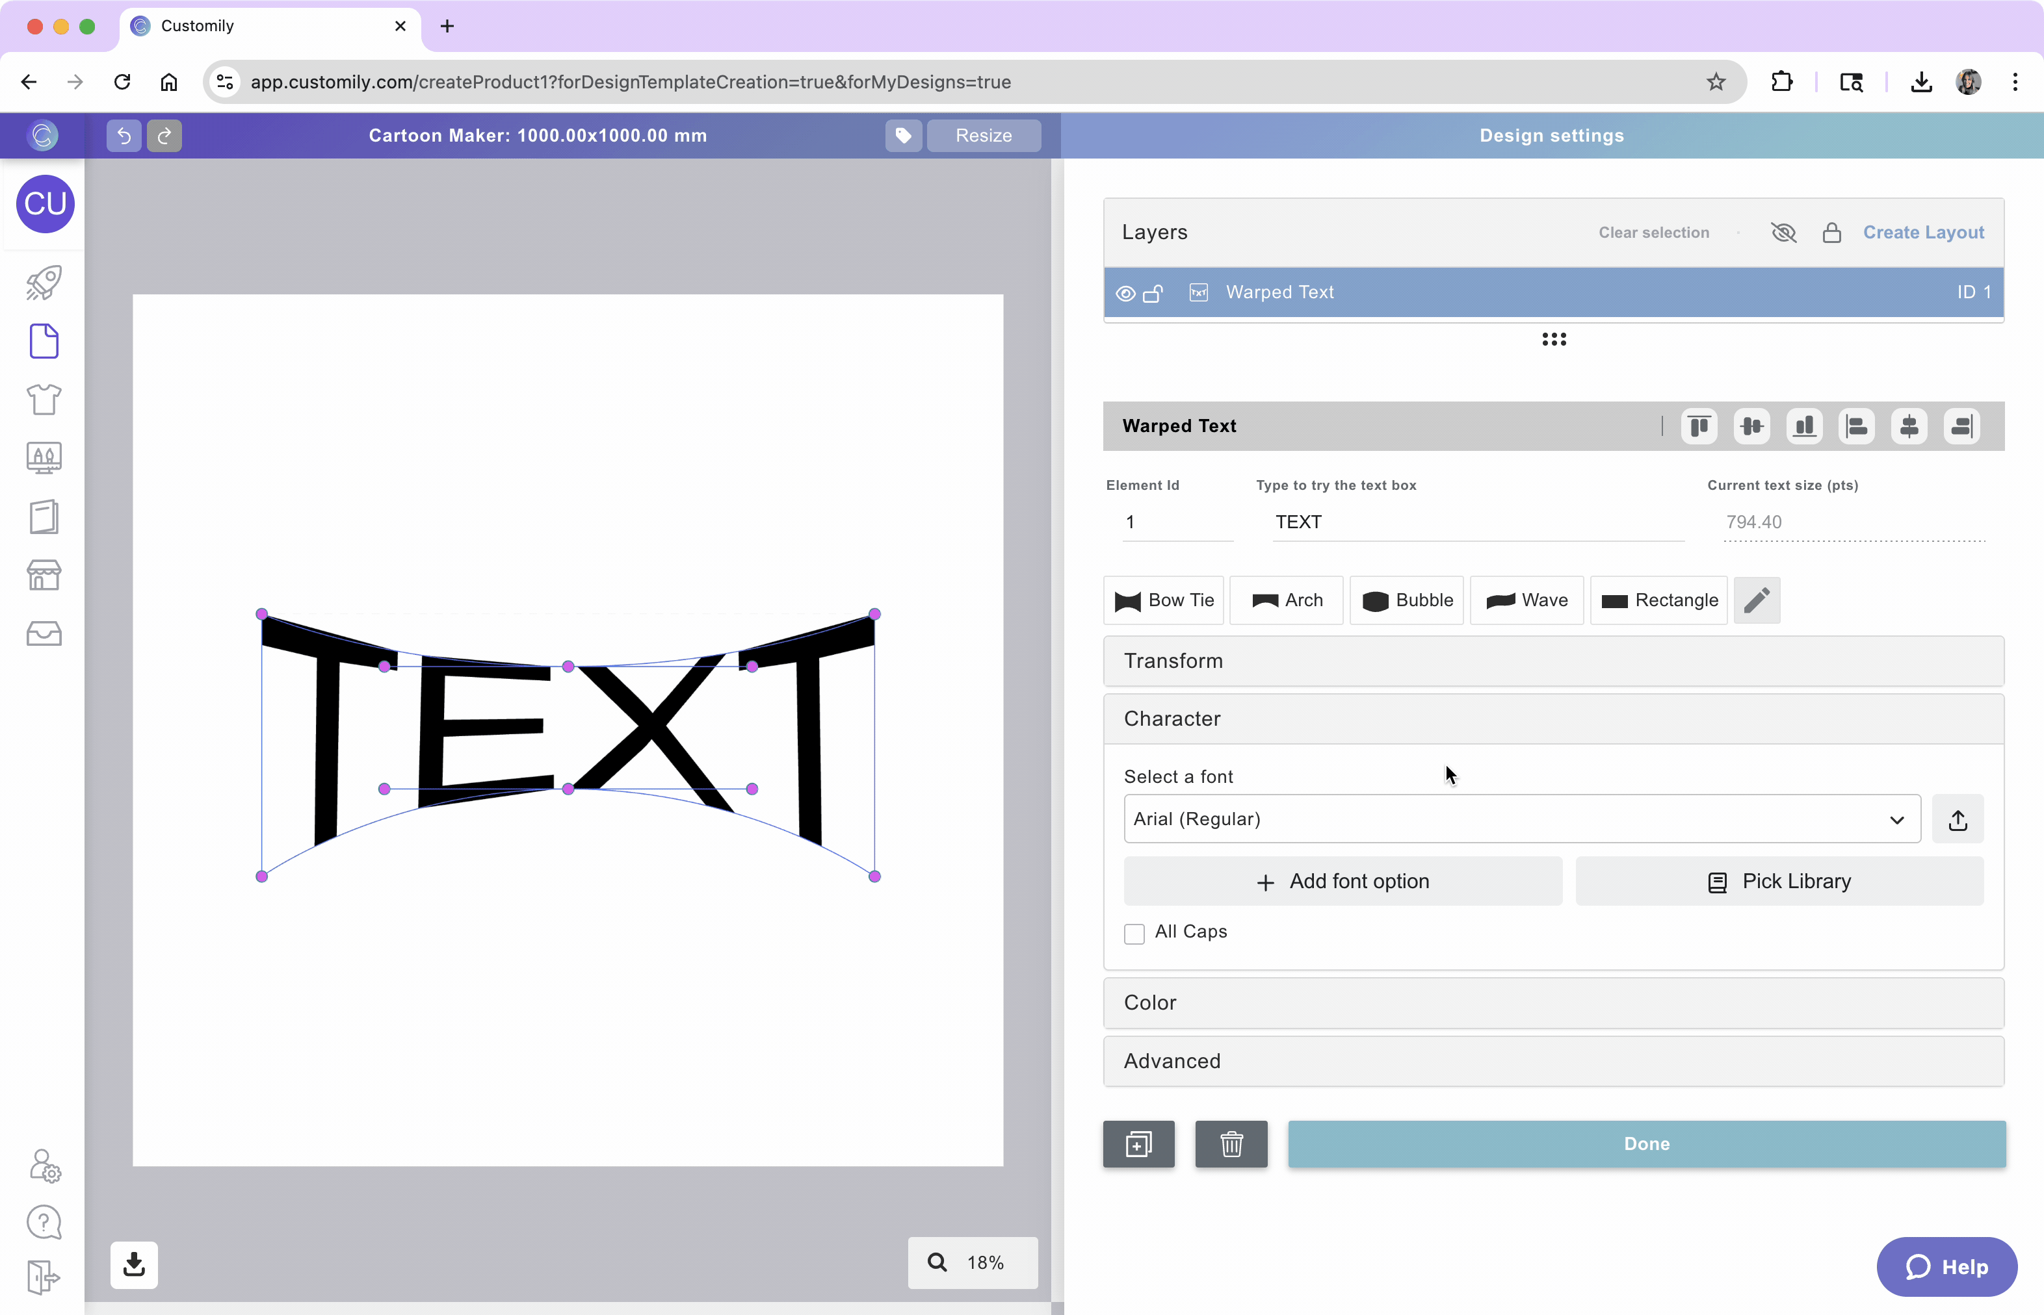Click the Create Layout link
The width and height of the screenshot is (2044, 1315).
tap(1922, 232)
